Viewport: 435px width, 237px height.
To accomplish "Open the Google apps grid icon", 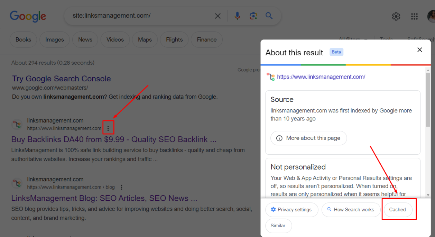I will point(414,16).
